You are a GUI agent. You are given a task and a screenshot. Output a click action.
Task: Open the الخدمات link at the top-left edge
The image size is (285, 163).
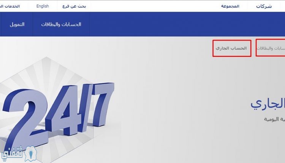click(x=10, y=6)
